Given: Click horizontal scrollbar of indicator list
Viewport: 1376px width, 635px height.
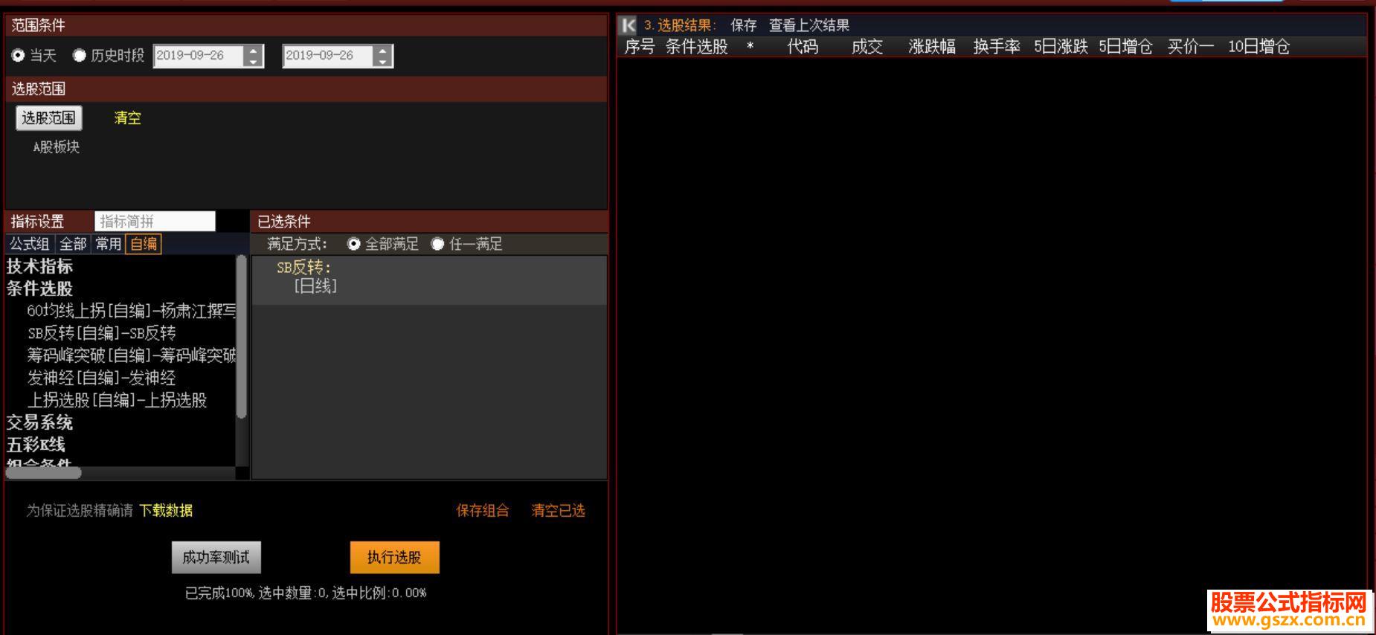Looking at the screenshot, I should pos(44,473).
